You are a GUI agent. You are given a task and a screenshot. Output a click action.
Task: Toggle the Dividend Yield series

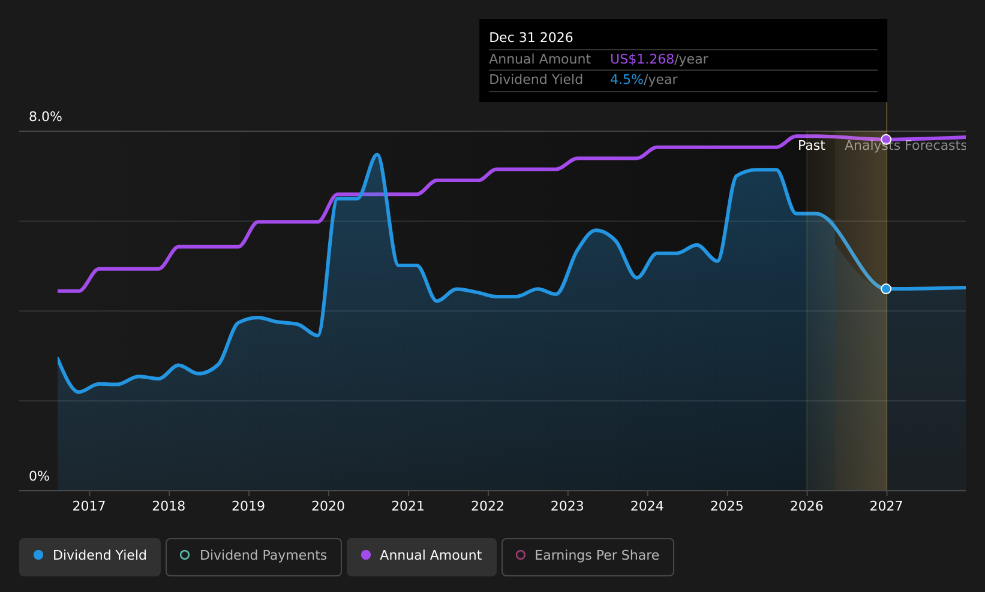tap(90, 557)
